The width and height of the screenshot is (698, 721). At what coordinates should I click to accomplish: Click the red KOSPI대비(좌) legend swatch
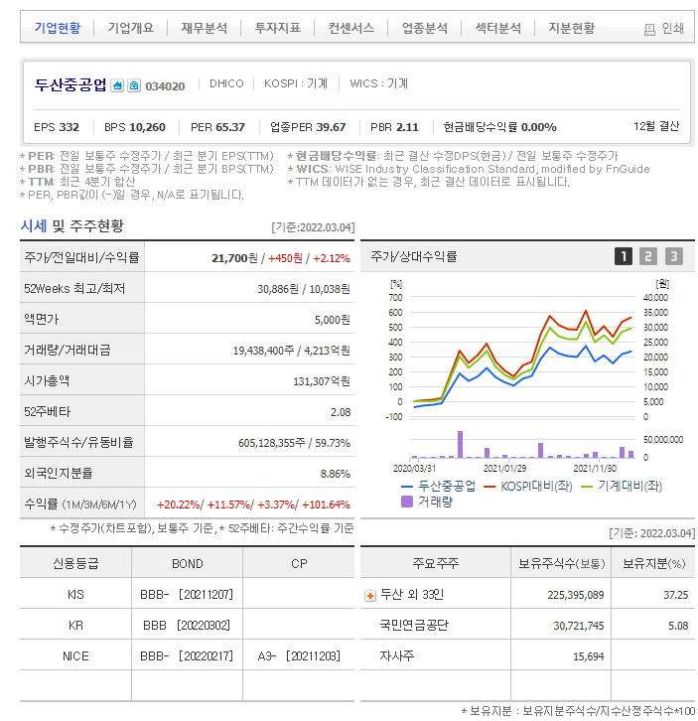click(489, 486)
